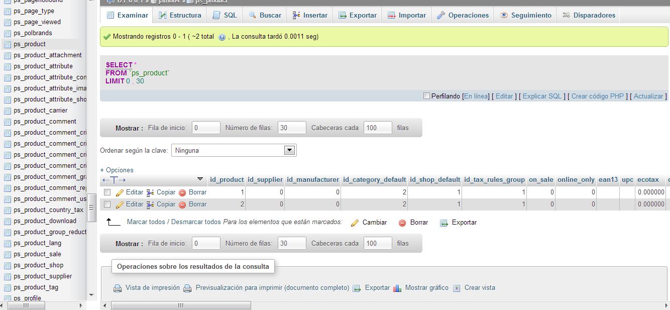This screenshot has width=670, height=310.
Task: Click the Copiar icon in product 1 row
Action: (150, 192)
